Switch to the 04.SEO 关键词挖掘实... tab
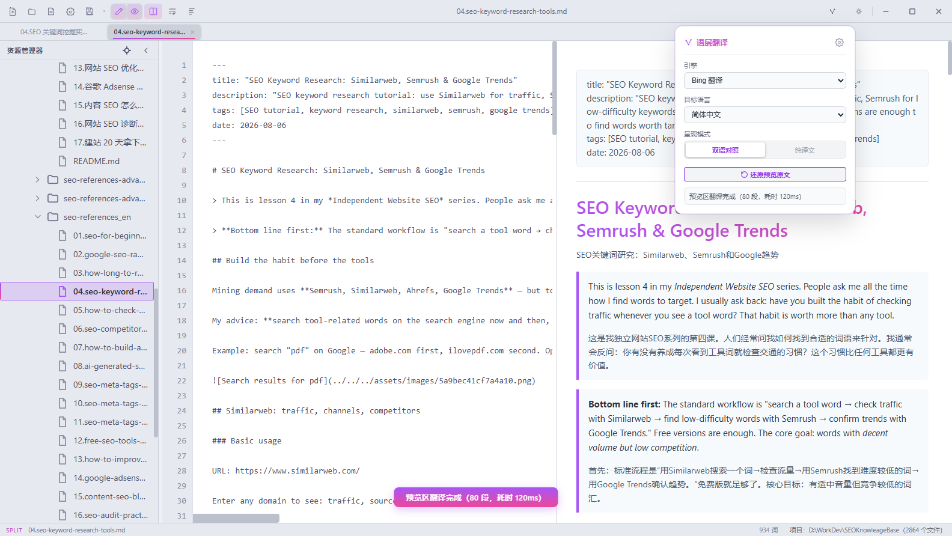 click(x=54, y=32)
